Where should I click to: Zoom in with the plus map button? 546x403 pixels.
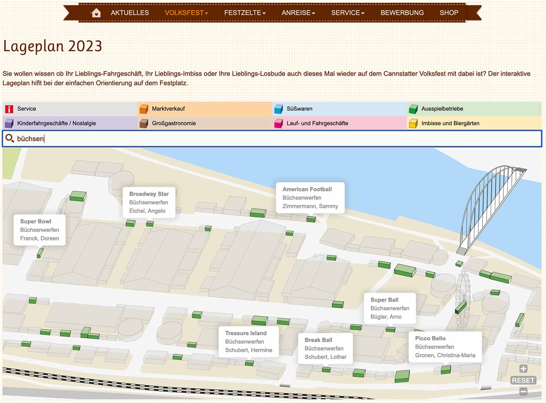(x=523, y=369)
